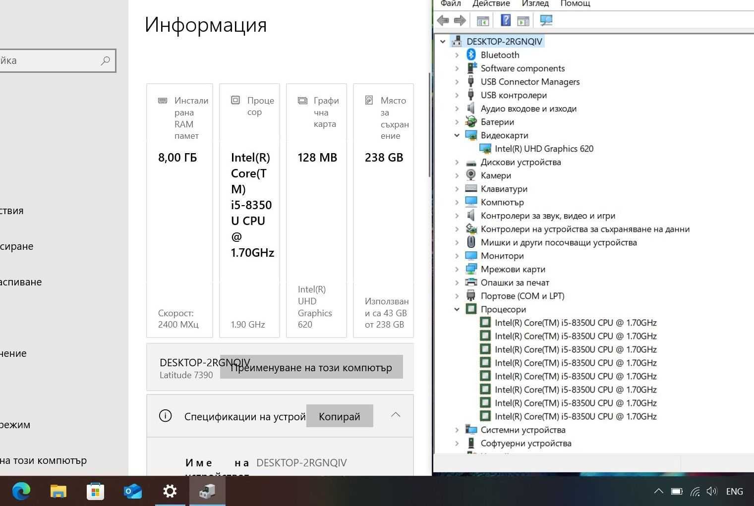754x506 pixels.
Task: Open the Помощ menu
Action: (x=575, y=3)
